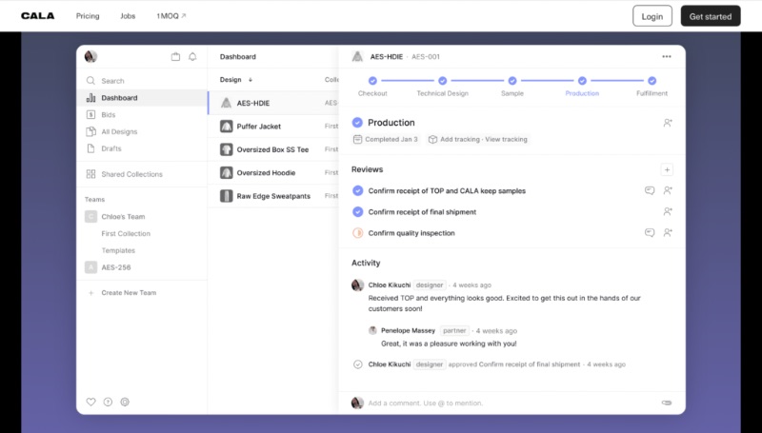
Task: Assign user to quality inspection review
Action: 668,232
